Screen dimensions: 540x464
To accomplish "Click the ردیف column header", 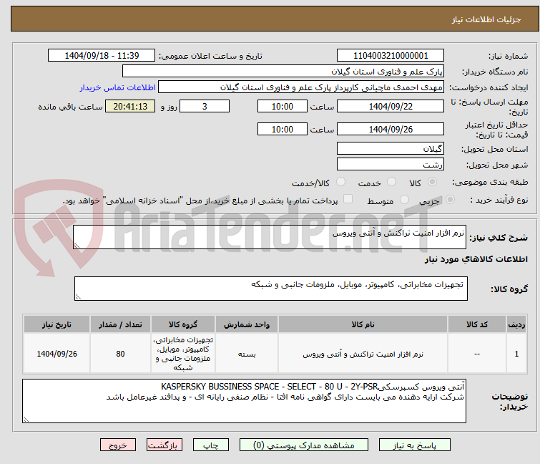I will 516,324.
